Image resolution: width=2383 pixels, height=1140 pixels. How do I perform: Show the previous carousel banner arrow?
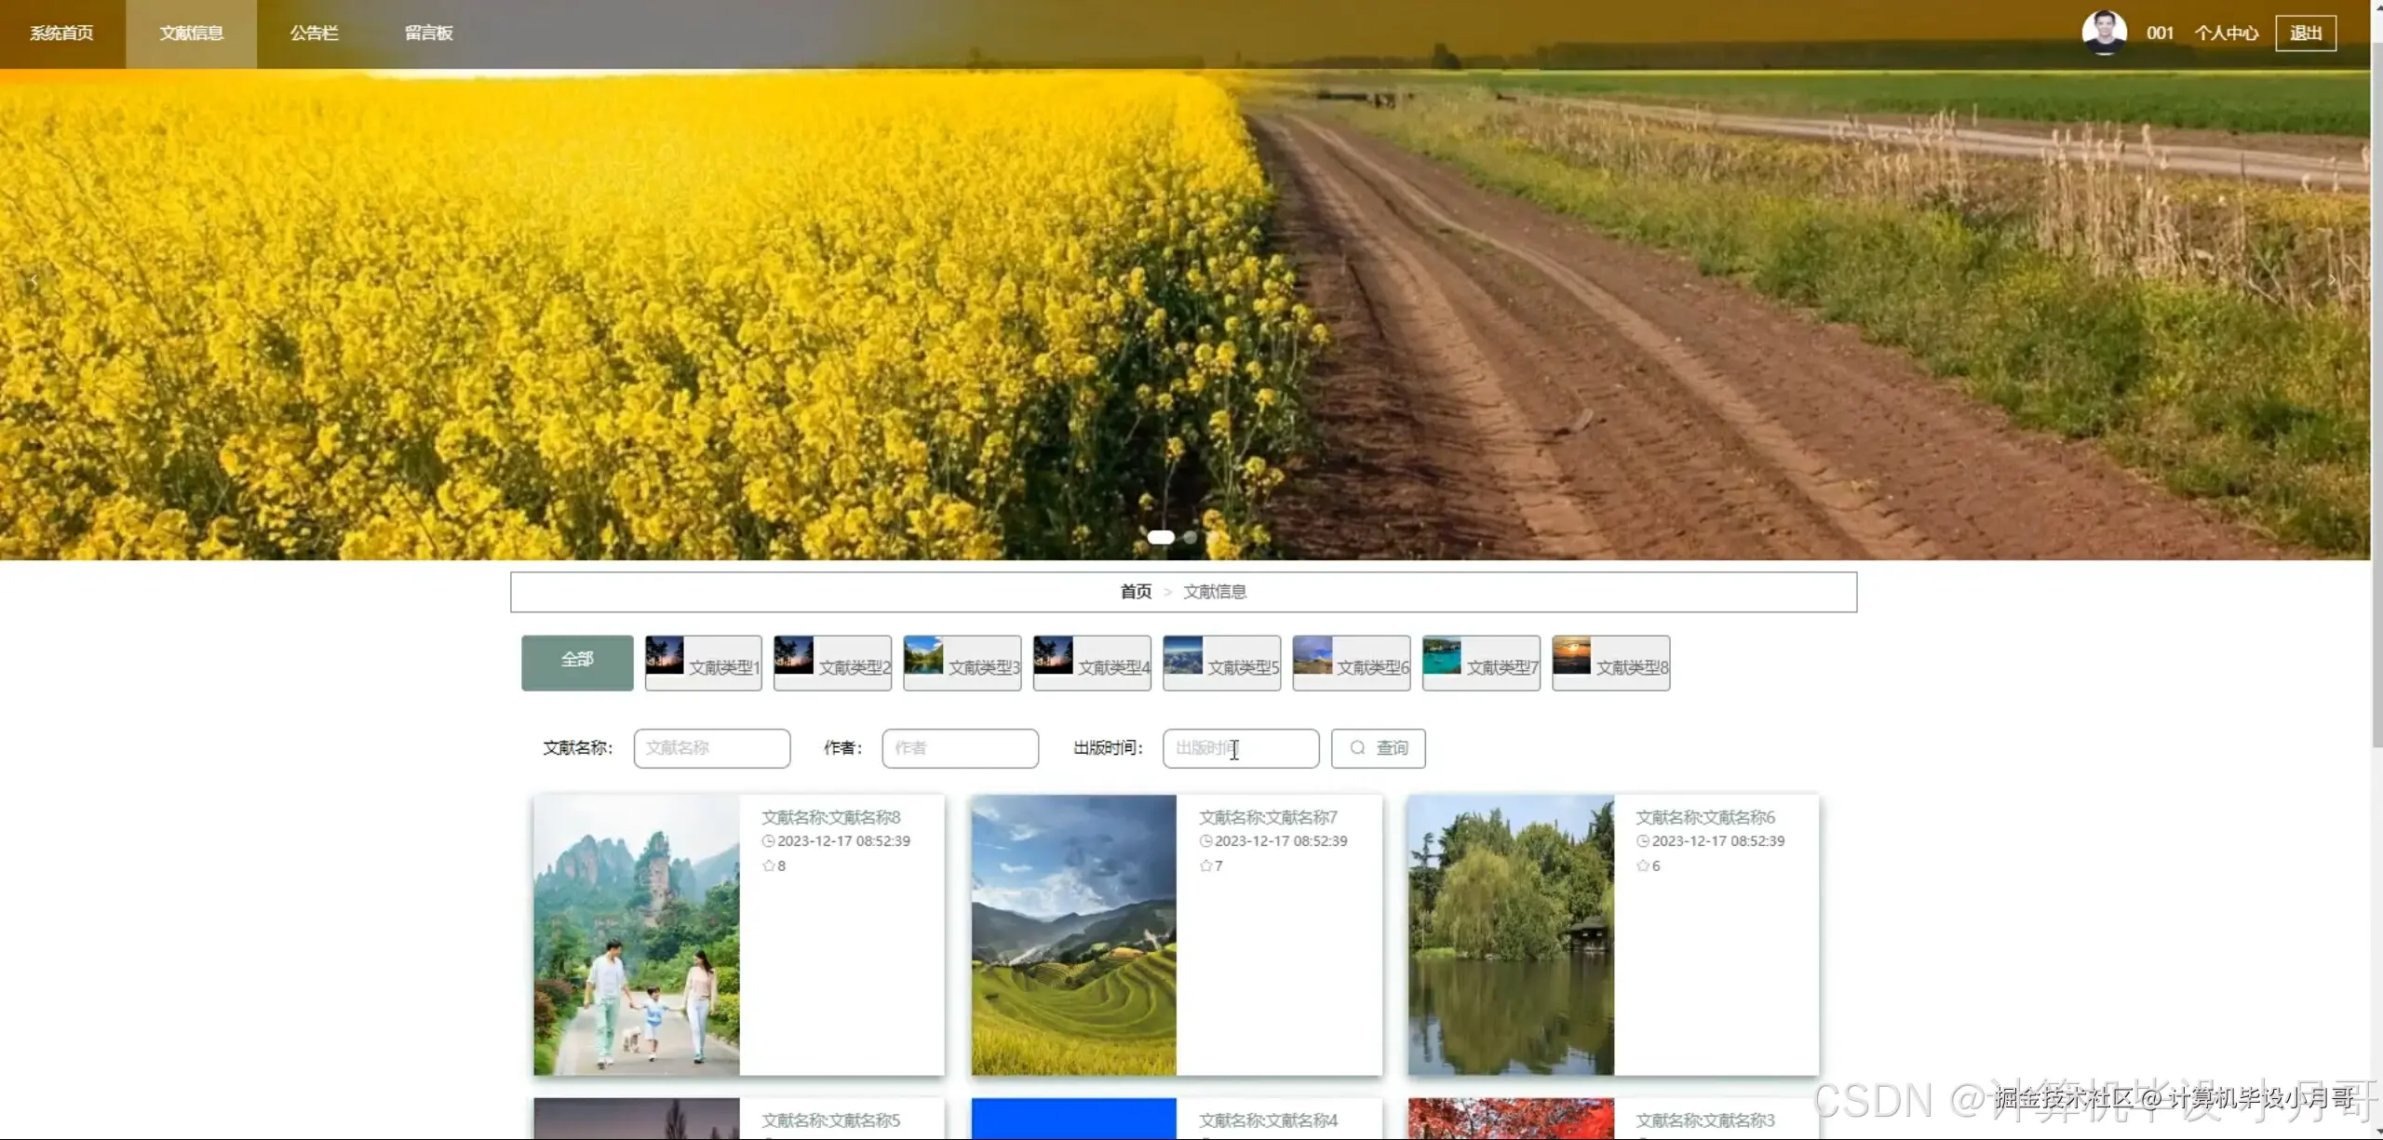34,279
